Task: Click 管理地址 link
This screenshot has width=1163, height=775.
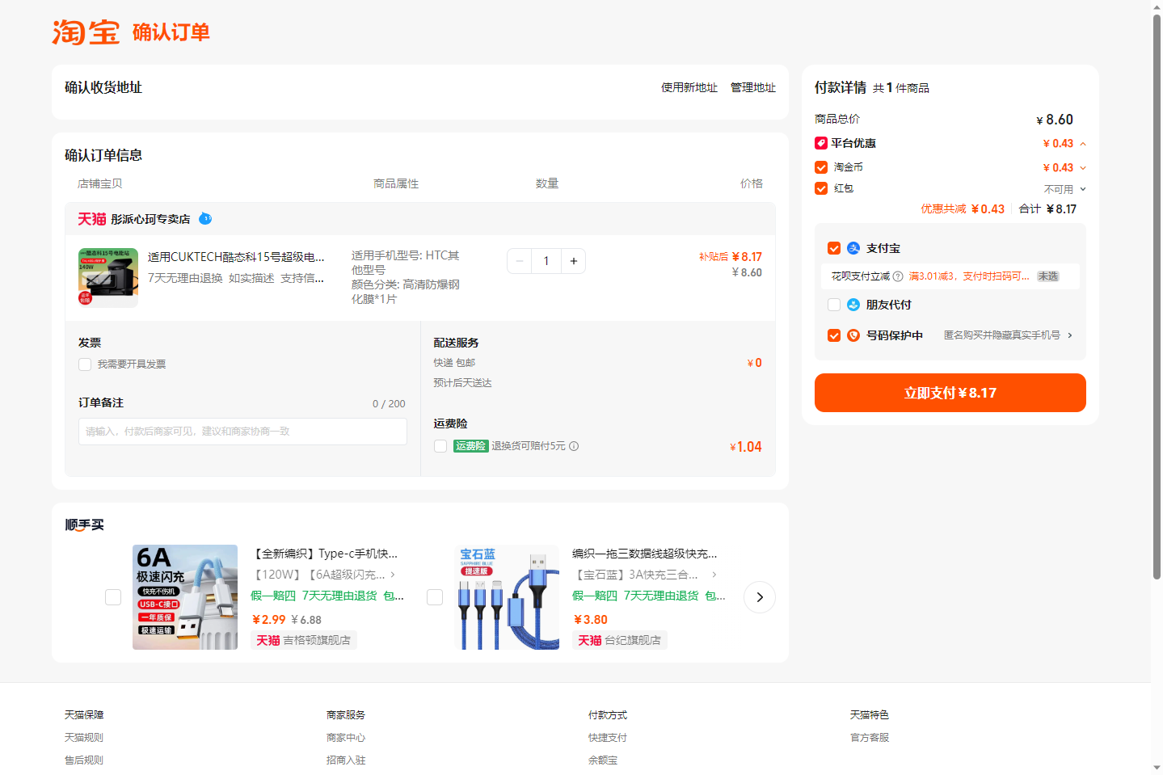Action: pos(753,87)
